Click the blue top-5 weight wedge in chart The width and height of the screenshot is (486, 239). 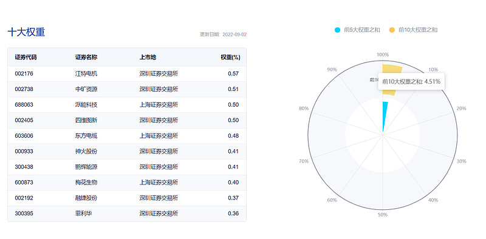[x=385, y=116]
